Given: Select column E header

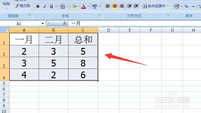Looking at the screenshot, I should click(130, 30).
